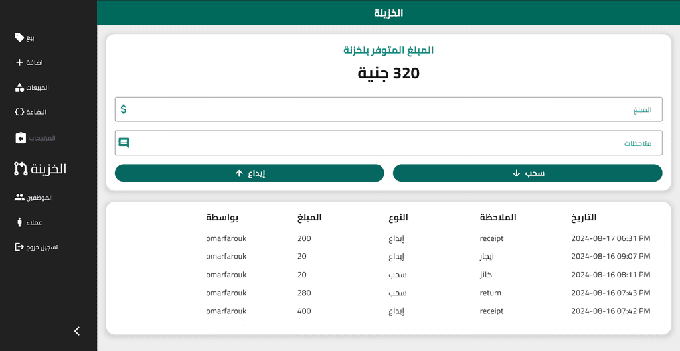Click the التاريخ column header
Screen dimensions: 680x351
click(x=584, y=218)
